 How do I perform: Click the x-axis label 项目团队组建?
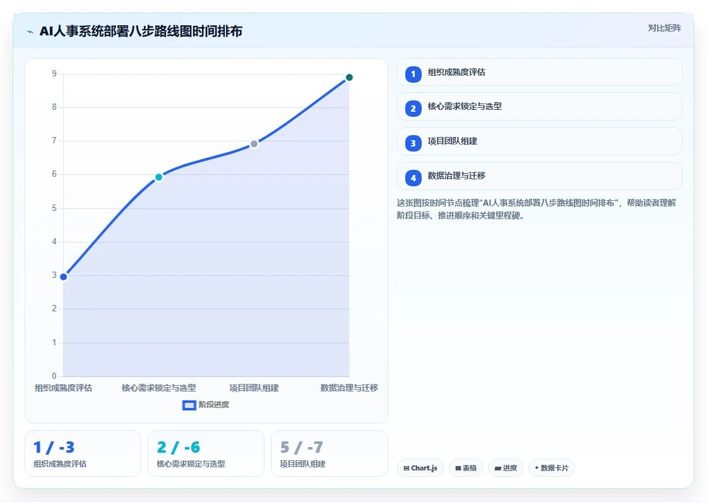[254, 388]
